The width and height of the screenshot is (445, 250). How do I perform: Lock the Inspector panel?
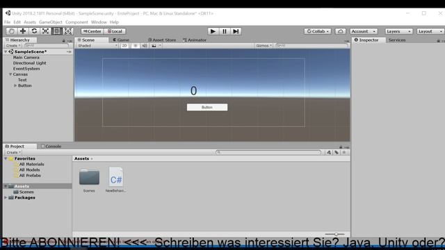coord(439,41)
